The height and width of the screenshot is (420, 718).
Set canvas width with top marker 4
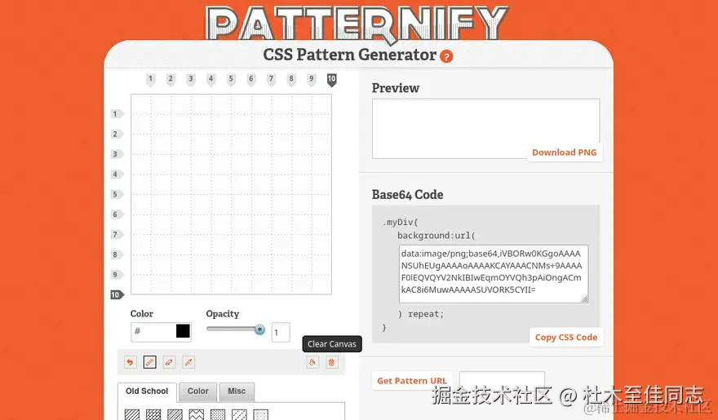click(x=211, y=80)
